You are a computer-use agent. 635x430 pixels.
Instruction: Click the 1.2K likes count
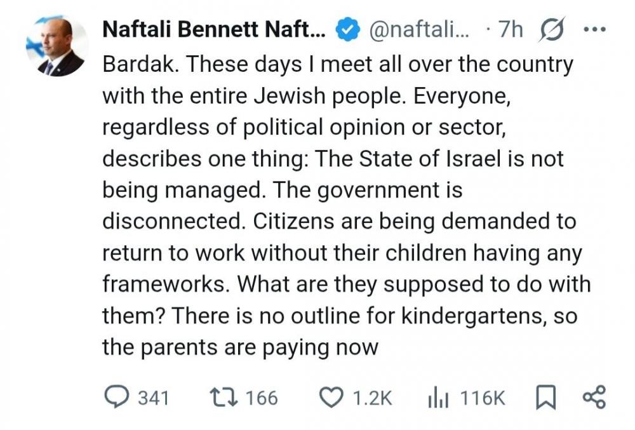pyautogui.click(x=372, y=398)
